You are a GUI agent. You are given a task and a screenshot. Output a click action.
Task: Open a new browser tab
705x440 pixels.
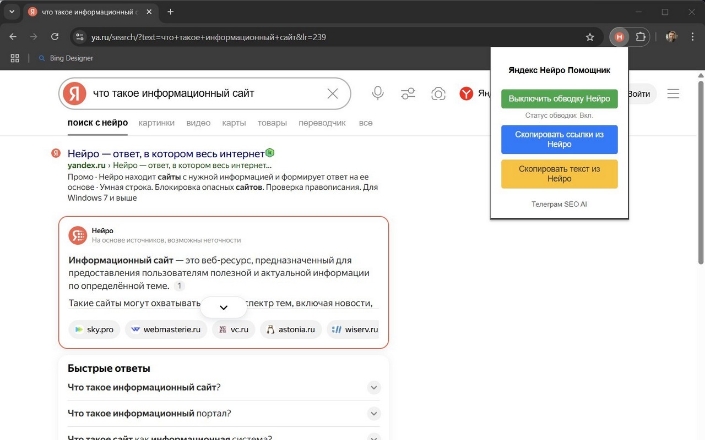171,12
